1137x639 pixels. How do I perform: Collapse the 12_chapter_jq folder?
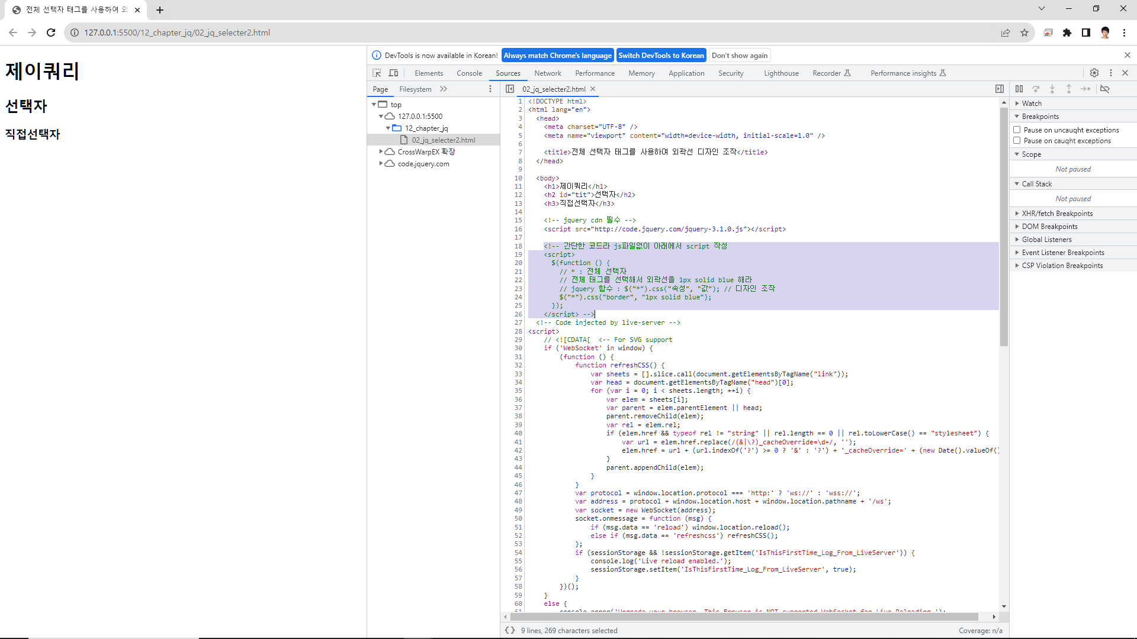click(x=388, y=128)
